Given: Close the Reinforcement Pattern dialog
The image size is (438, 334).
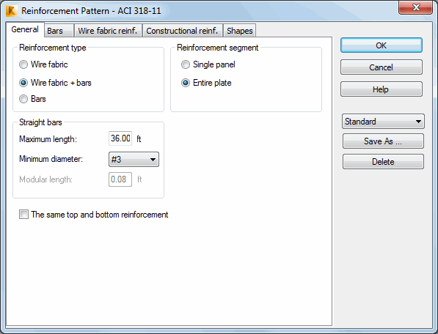Looking at the screenshot, I should (x=416, y=7).
